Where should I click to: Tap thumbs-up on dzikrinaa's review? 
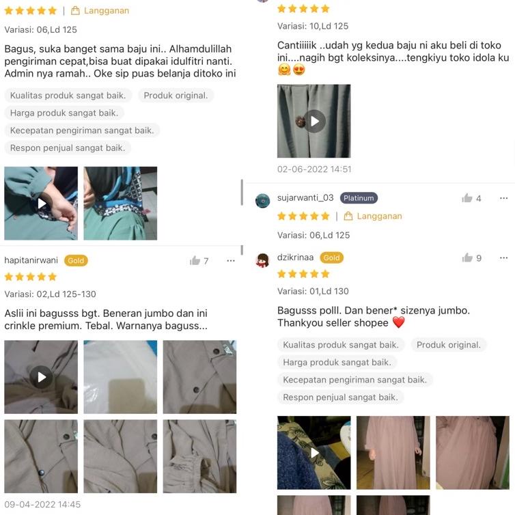coord(467,257)
